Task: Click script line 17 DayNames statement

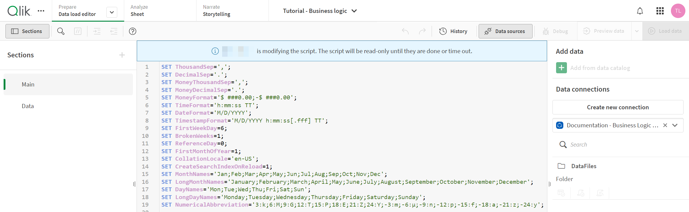Action: click(236, 189)
